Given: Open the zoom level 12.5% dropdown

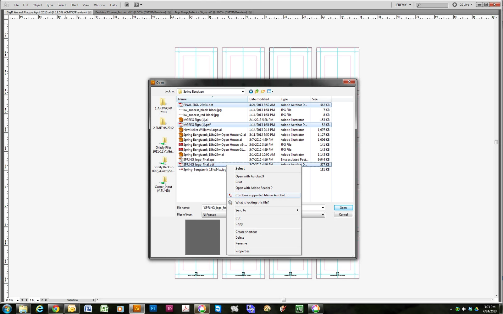Looking at the screenshot, I should [x=18, y=300].
